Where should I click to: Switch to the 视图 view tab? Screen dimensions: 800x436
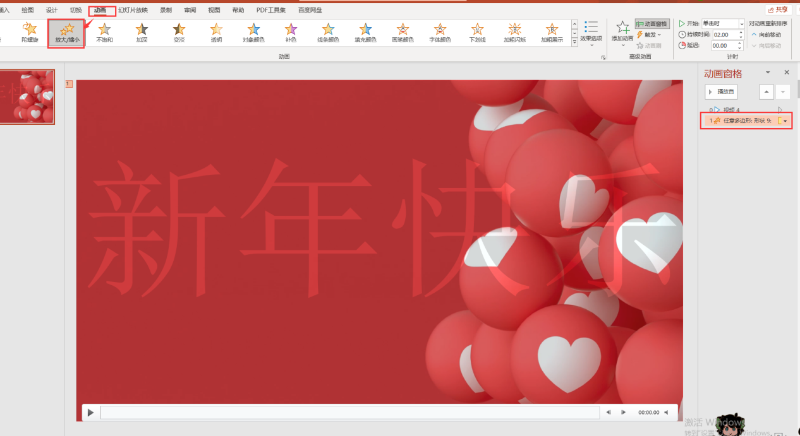(214, 10)
